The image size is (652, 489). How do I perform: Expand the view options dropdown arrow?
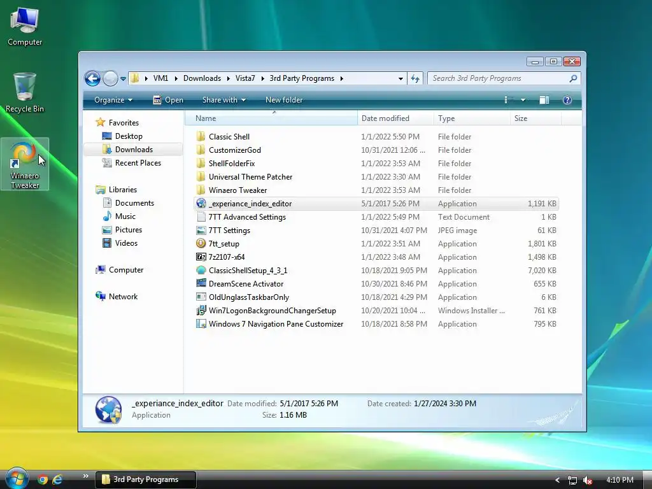tap(523, 100)
